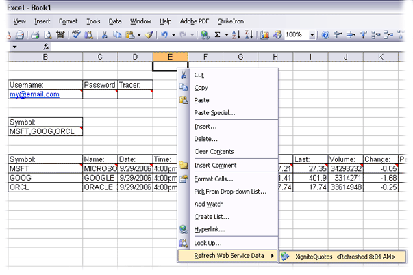Toggle the Drawing toolbar icon

[x=277, y=35]
